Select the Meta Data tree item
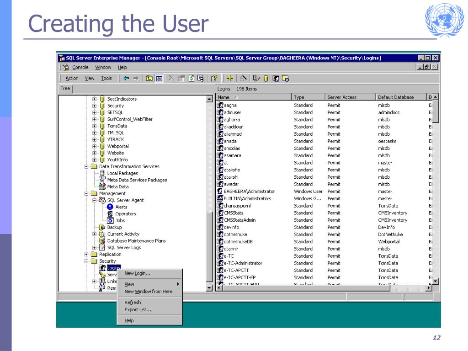Screen dimensions: 468x351 118,186
